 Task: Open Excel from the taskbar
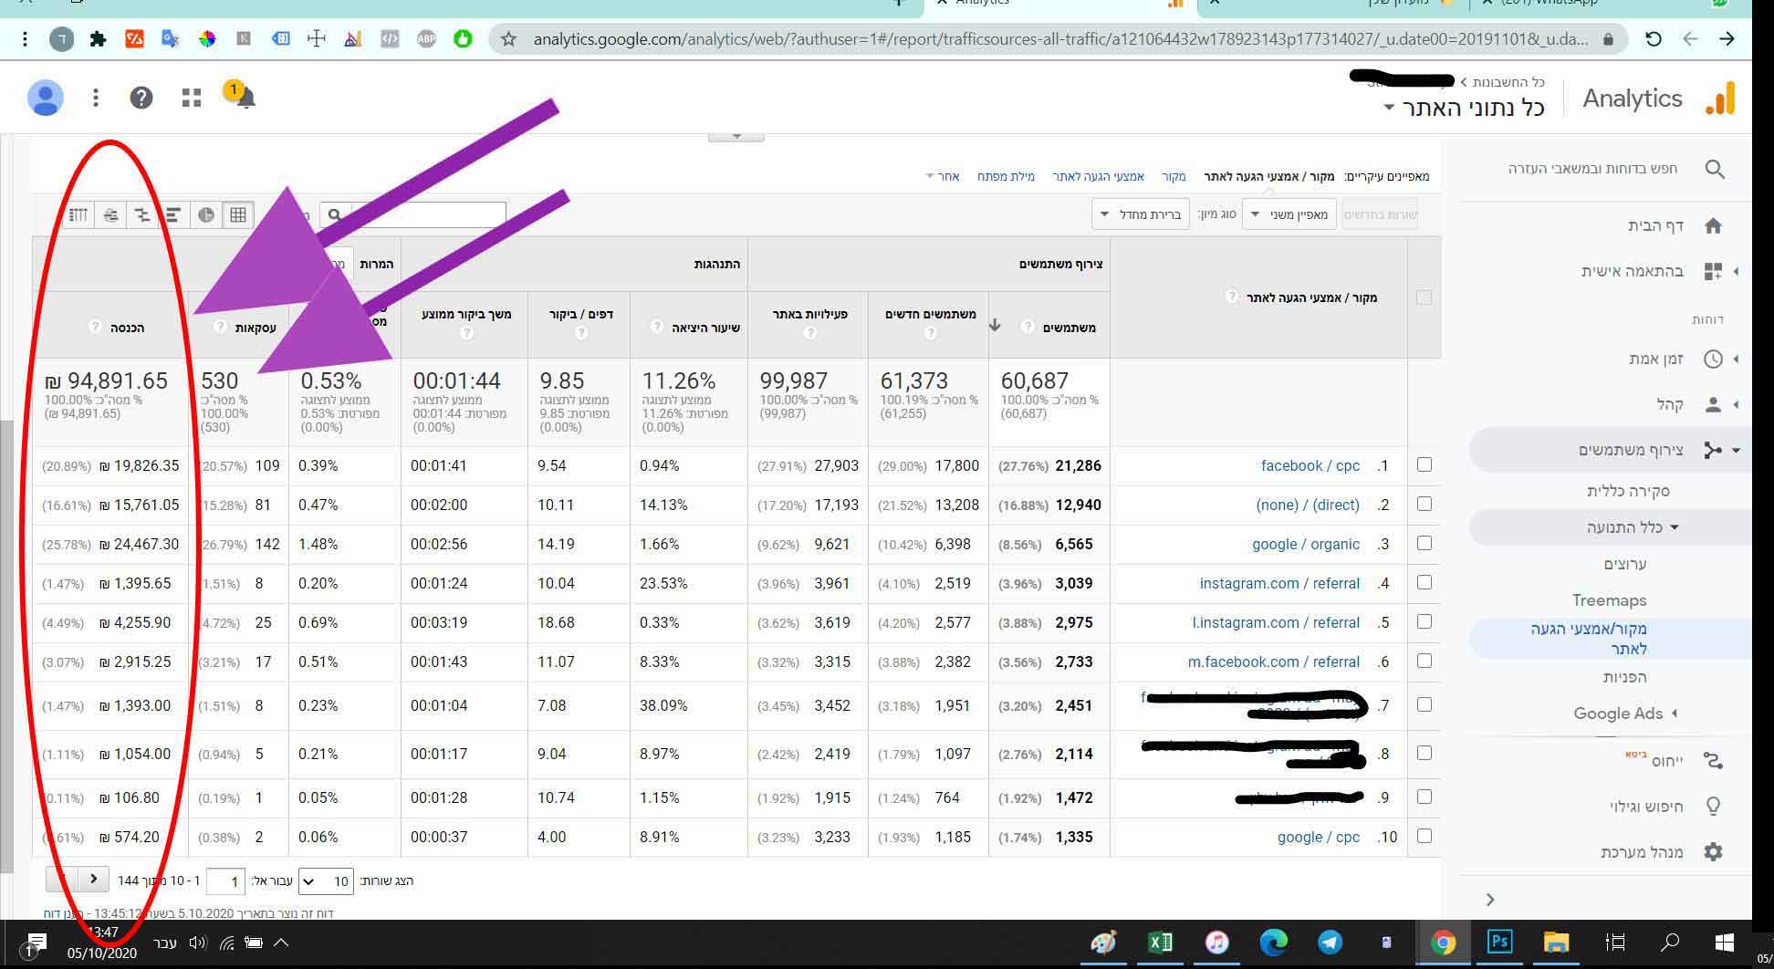tap(1160, 942)
